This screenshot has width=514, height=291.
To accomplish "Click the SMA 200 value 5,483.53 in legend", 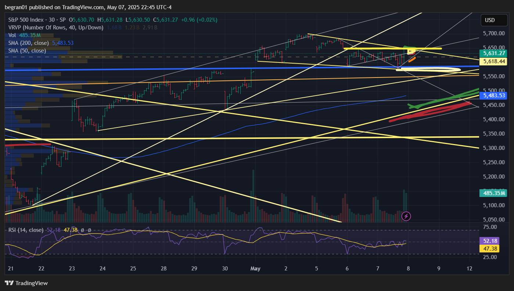I will coord(63,43).
